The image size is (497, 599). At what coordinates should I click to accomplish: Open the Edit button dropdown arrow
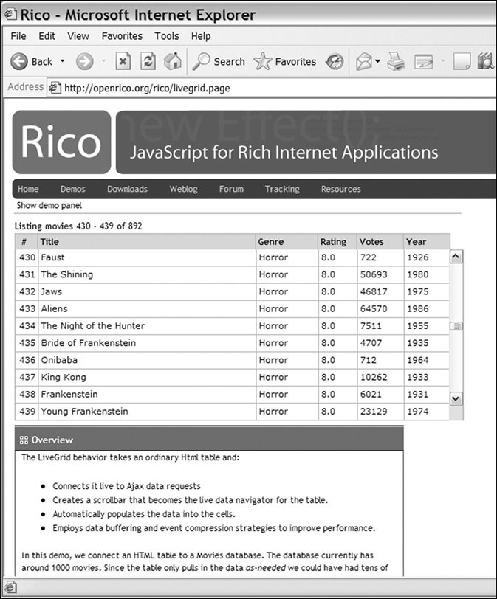443,61
